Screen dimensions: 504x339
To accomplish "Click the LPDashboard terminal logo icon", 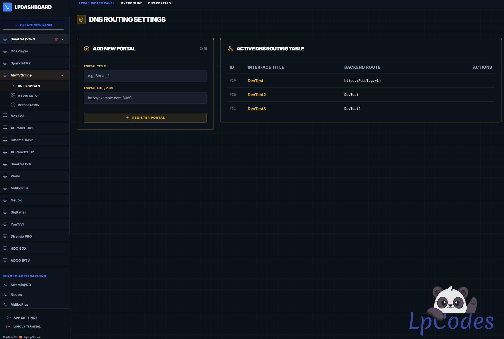I will [x=7, y=7].
